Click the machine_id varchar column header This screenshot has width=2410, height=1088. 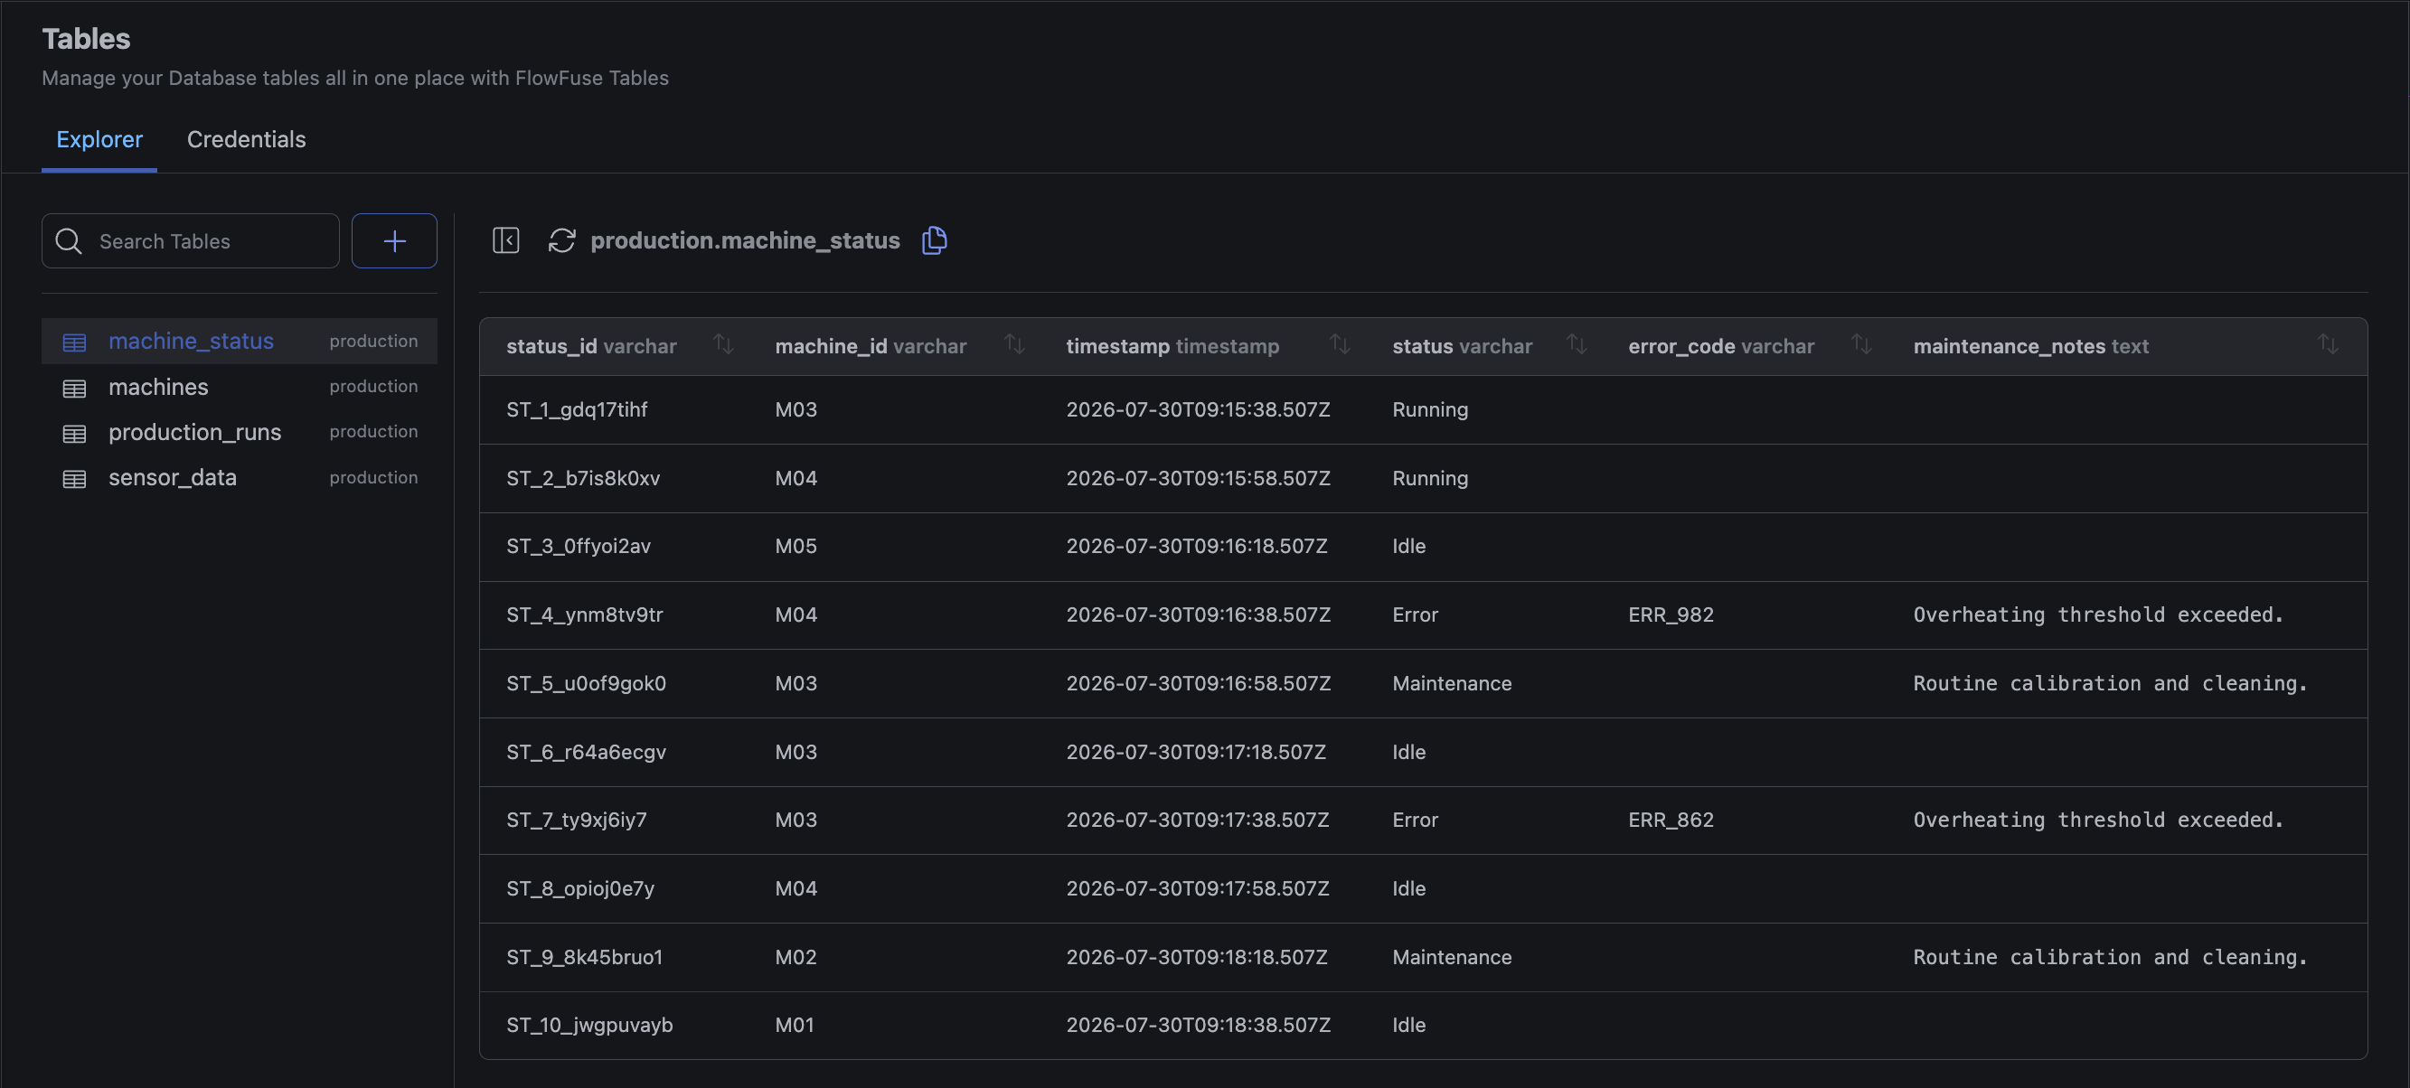click(870, 346)
